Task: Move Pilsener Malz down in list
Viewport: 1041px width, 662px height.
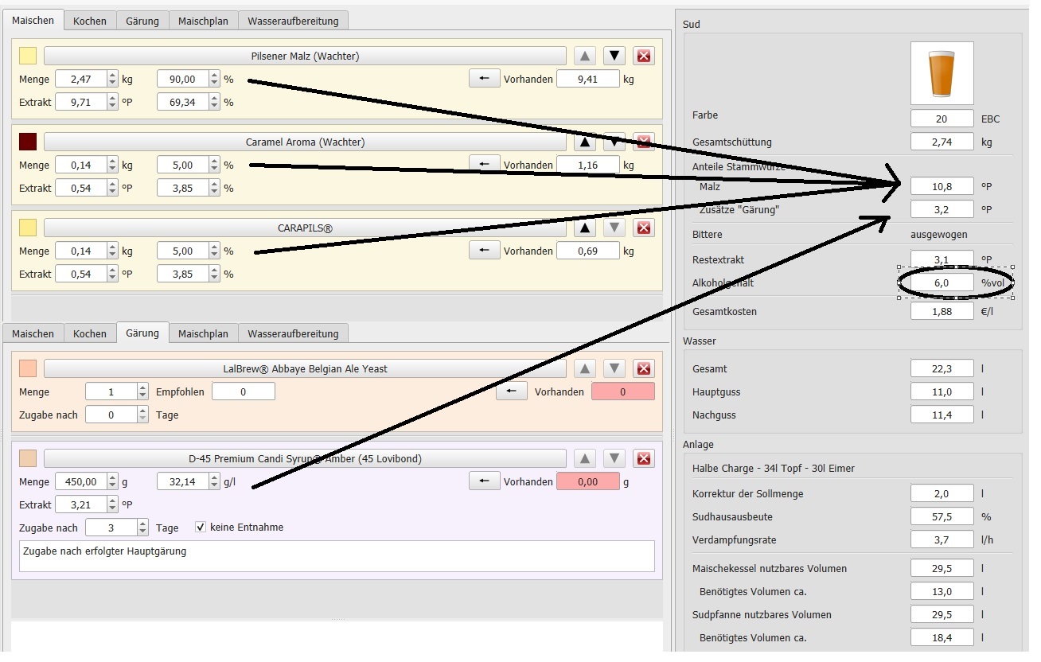Action: coord(614,56)
